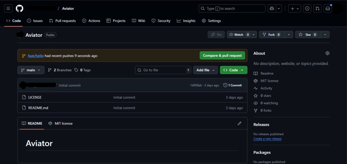Open the Insights tab

point(186,21)
